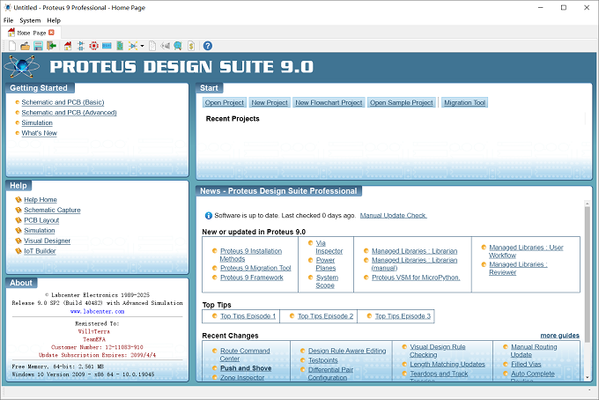Visit the www.labcenter.com link
Screen dimensions: 599x400
[98, 311]
